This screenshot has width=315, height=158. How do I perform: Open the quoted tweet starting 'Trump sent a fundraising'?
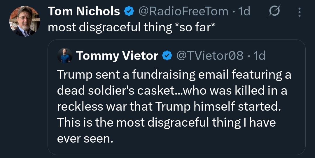tap(174, 75)
